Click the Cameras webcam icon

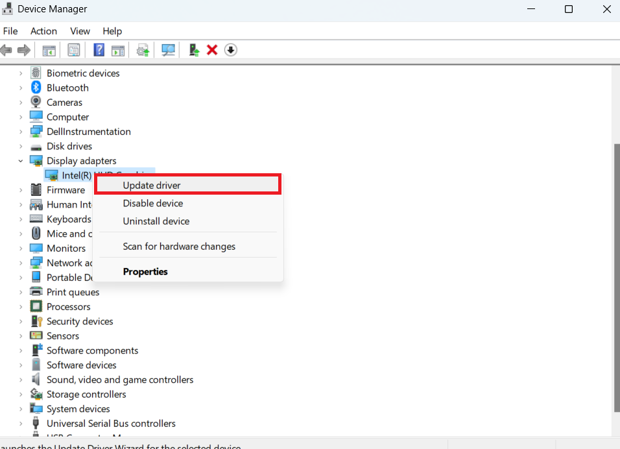tap(36, 102)
